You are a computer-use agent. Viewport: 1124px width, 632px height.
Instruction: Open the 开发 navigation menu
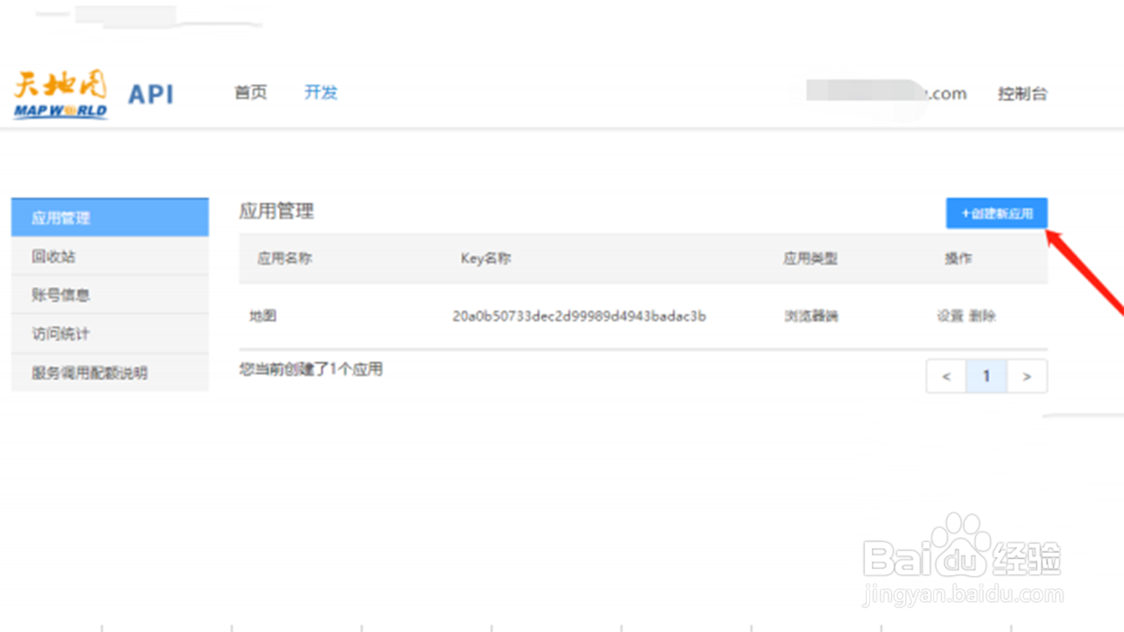click(321, 92)
